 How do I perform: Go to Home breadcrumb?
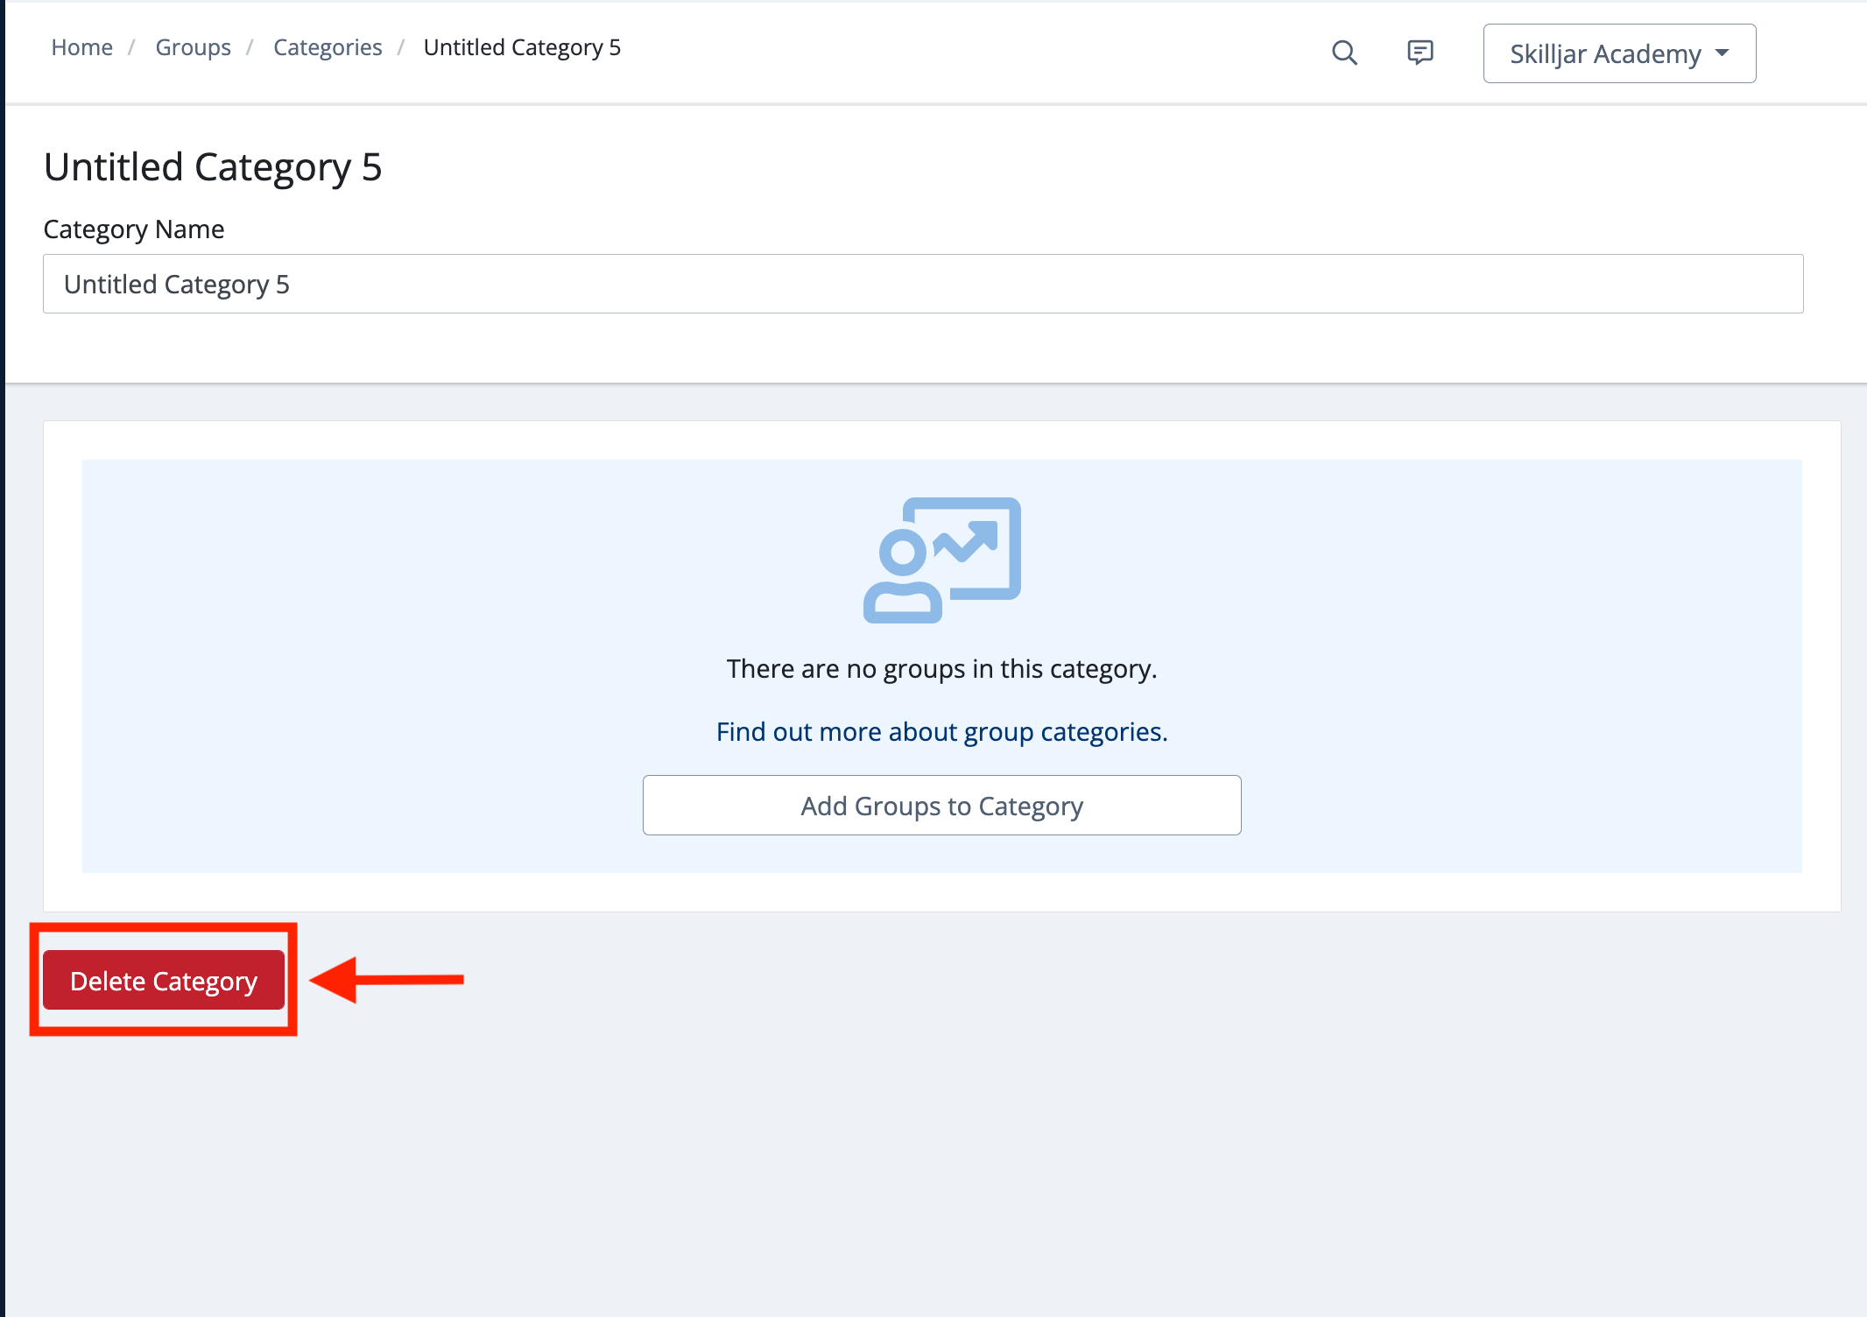coord(81,47)
